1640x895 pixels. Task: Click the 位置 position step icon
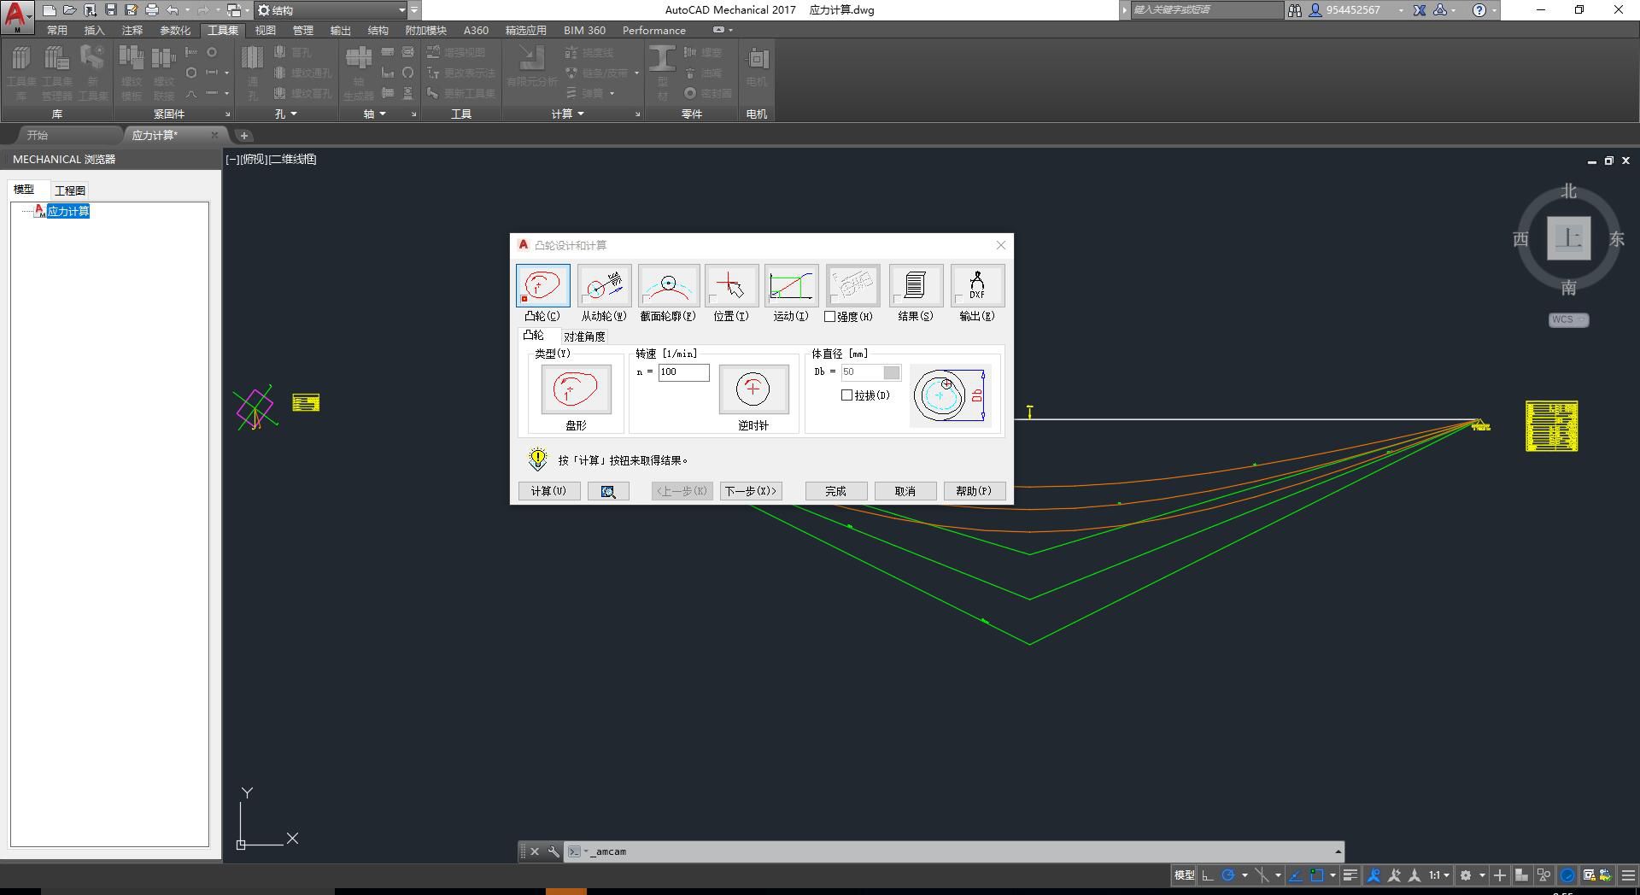[731, 286]
